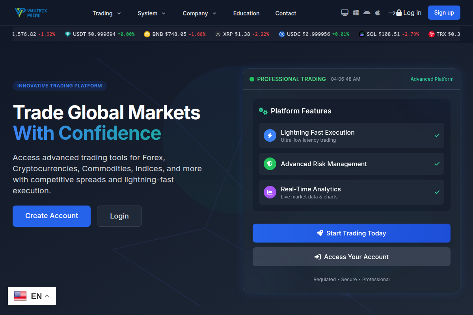The image size is (473, 315).
Task: Click the hero Login button
Action: tap(119, 216)
